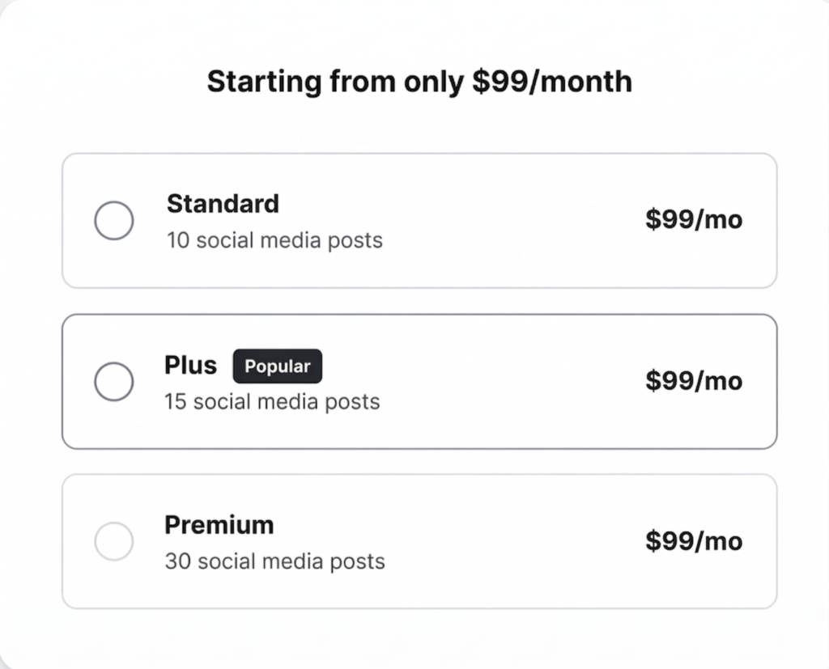Click the "10 social media posts" description
The height and width of the screenshot is (669, 829).
point(274,240)
